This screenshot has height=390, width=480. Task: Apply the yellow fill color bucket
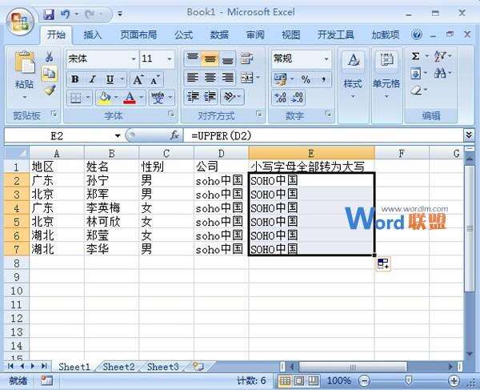(x=104, y=98)
